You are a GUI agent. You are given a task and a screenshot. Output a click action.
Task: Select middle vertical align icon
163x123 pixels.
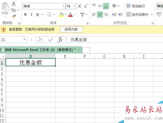point(100,6)
